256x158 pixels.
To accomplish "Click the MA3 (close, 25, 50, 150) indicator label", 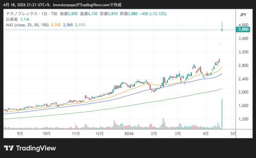I will pos(27,25).
